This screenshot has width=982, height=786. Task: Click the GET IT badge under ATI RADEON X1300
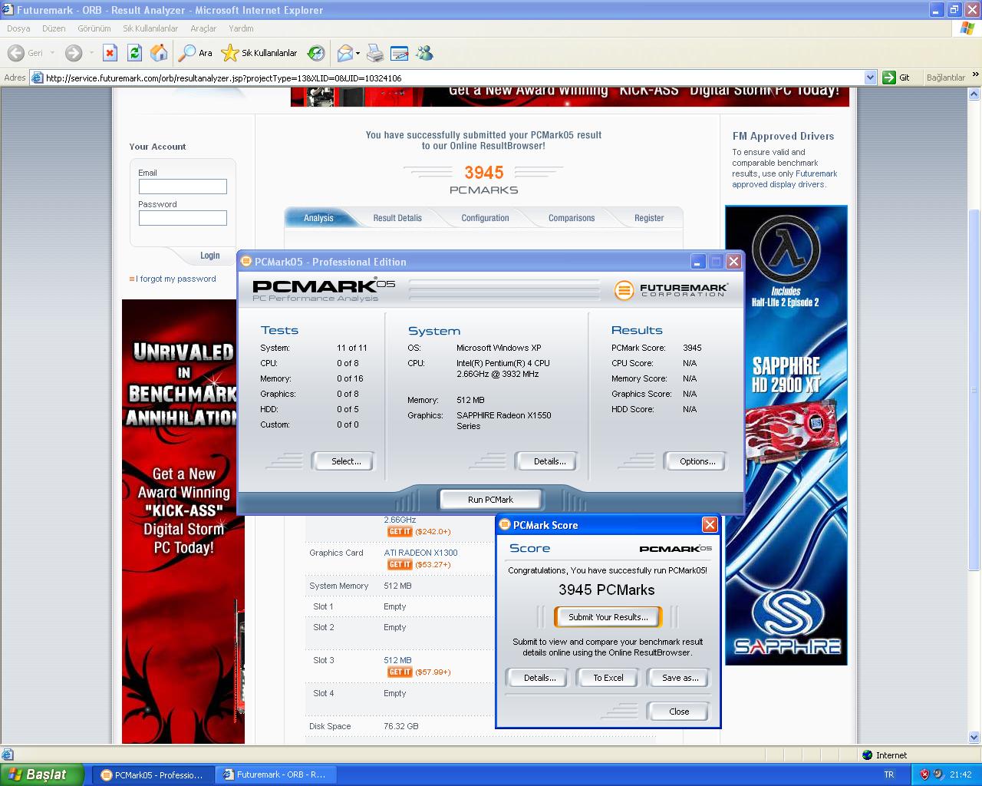tap(400, 564)
